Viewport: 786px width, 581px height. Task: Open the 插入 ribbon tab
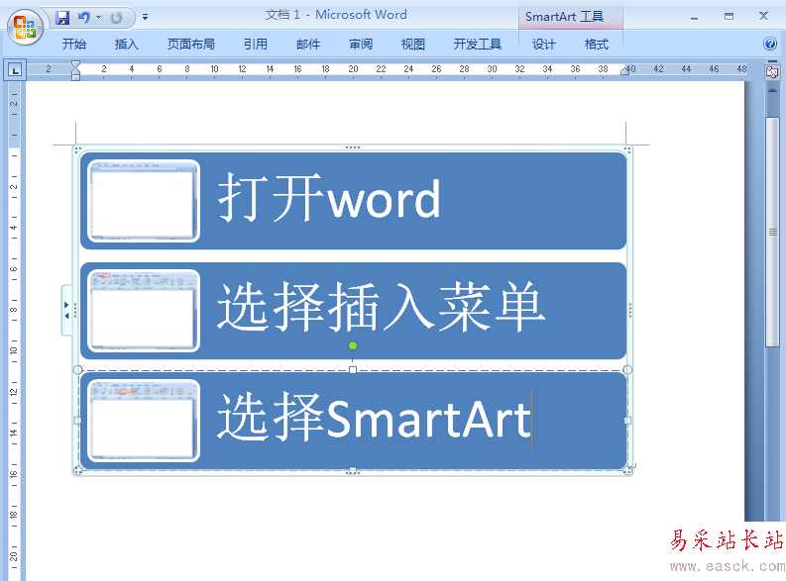coord(126,44)
